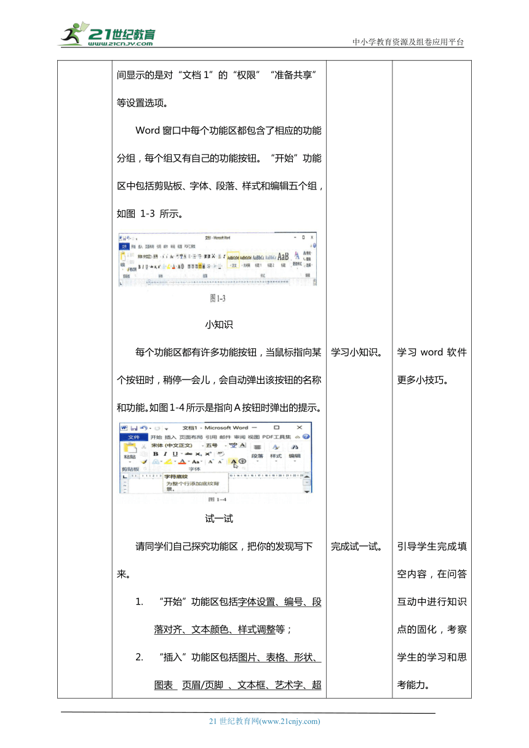Click 格式刷 in Figure 1-3 ribbon

tap(130, 269)
